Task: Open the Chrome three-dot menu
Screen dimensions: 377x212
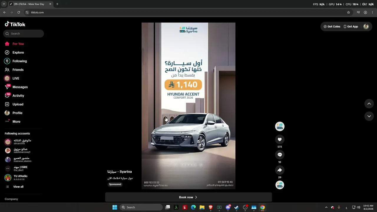Action: tap(373, 12)
